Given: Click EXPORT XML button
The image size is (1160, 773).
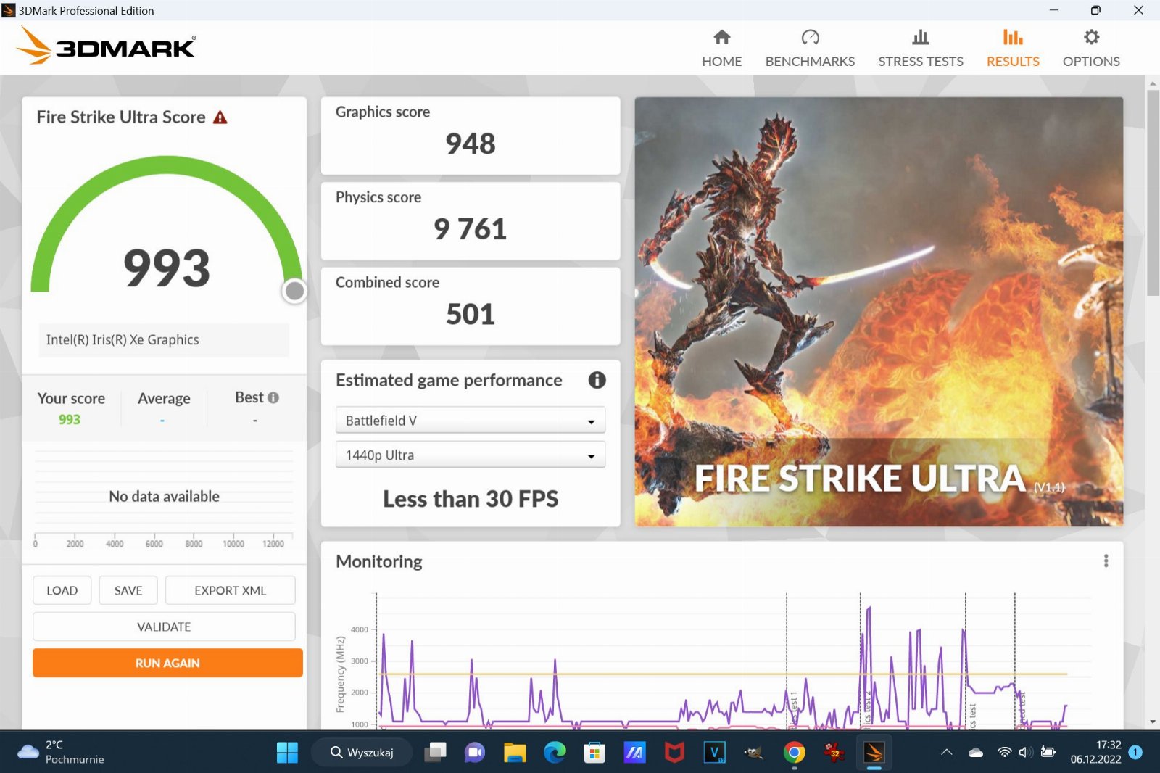Looking at the screenshot, I should pyautogui.click(x=230, y=590).
